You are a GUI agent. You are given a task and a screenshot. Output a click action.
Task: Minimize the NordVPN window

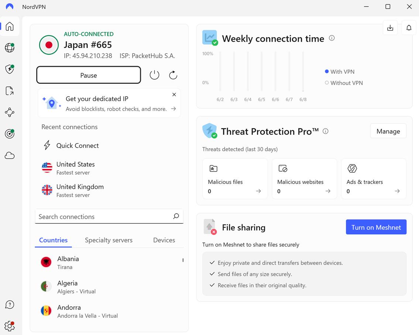point(366,6)
